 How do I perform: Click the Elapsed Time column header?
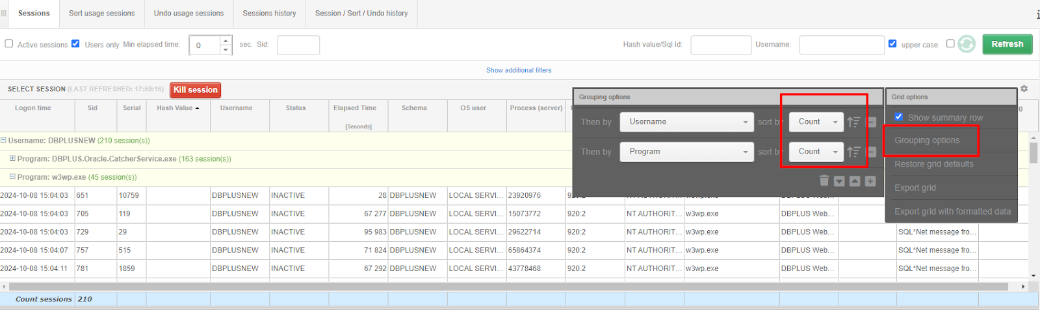[355, 108]
